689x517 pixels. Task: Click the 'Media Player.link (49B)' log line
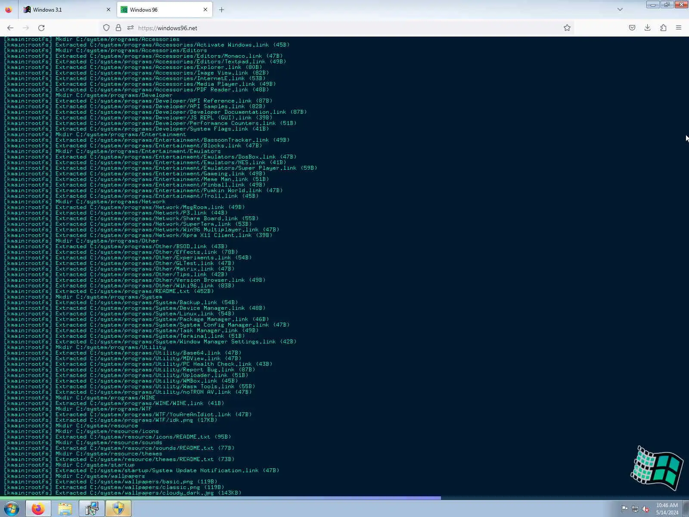pyautogui.click(x=140, y=84)
